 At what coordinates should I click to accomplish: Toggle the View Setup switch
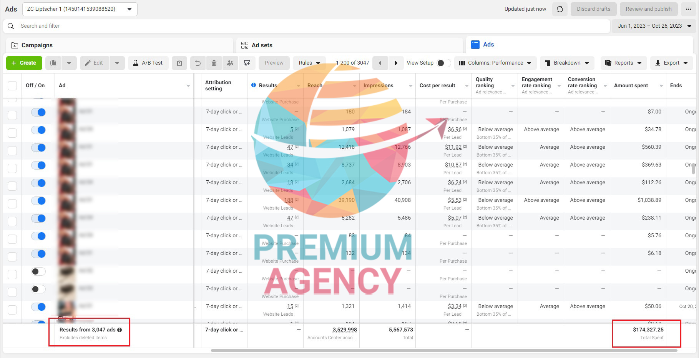tap(443, 63)
